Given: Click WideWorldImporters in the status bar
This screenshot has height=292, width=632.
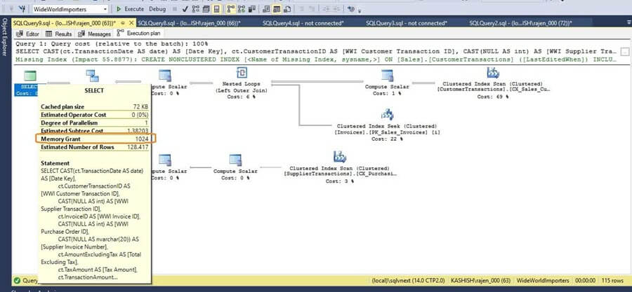Looking at the screenshot, I should 543,280.
